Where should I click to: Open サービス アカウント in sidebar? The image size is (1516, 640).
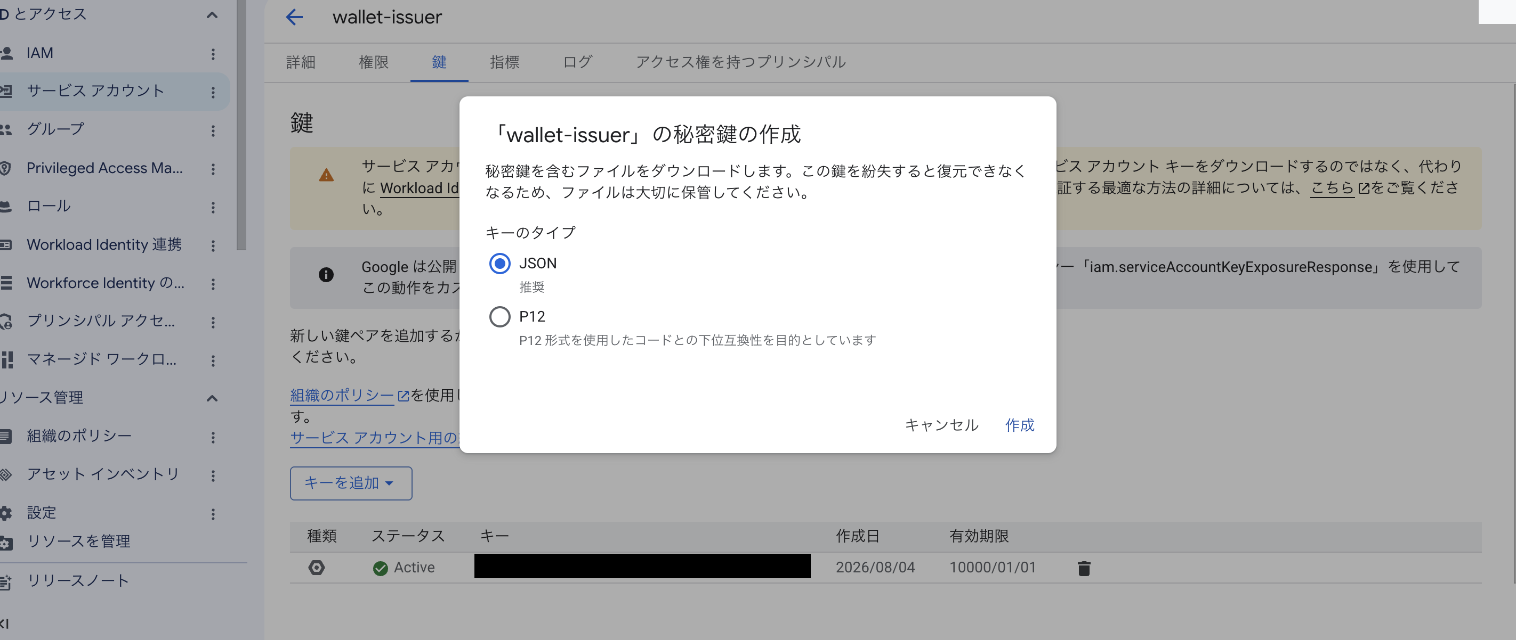pyautogui.click(x=95, y=91)
